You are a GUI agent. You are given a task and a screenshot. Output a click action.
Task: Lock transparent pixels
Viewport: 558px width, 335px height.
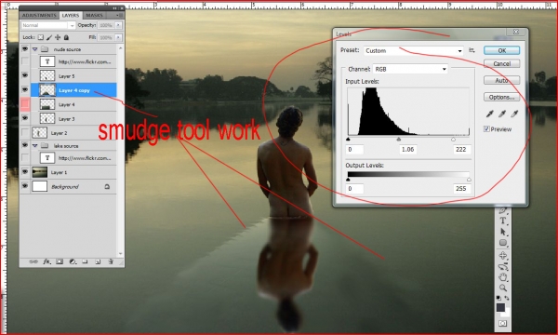point(41,37)
